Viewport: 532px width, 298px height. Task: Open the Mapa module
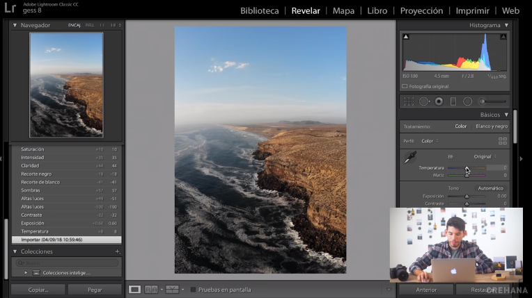[x=343, y=10]
